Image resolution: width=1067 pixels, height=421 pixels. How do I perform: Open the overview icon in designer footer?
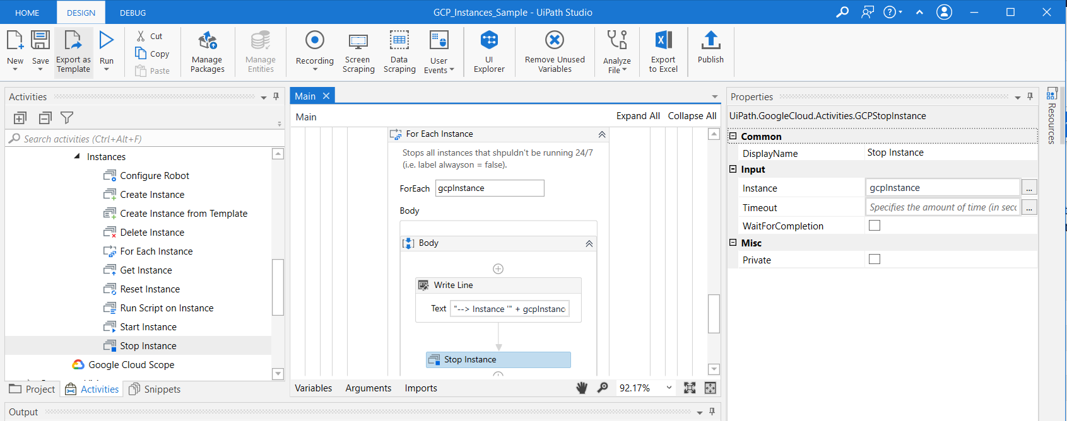(710, 388)
